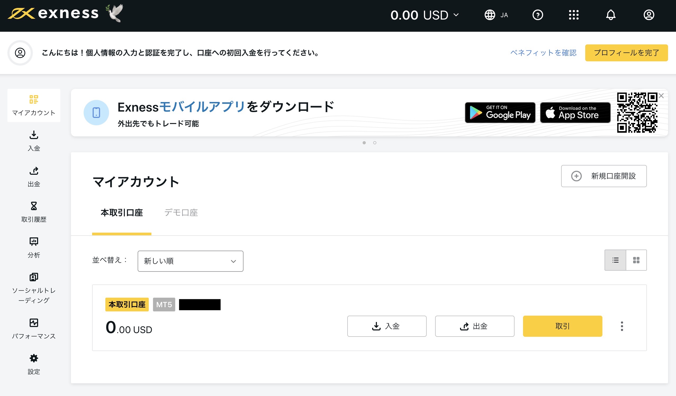676x396 pixels.
Task: Open 分析 in the sidebar
Action: coord(34,247)
